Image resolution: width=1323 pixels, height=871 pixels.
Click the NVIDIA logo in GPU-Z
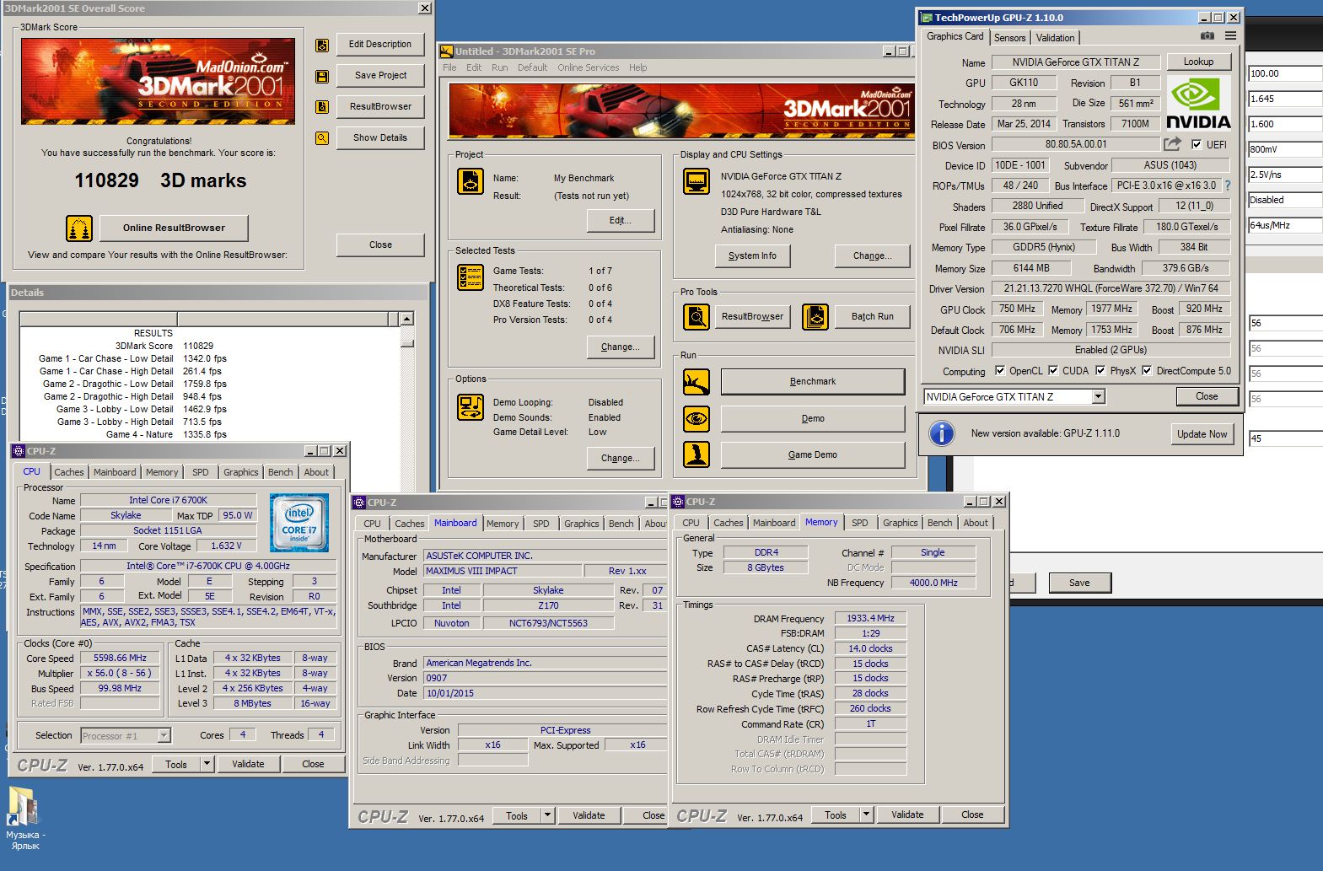[x=1198, y=103]
